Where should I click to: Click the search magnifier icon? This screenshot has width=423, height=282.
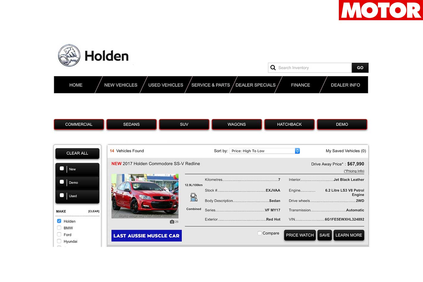click(x=273, y=68)
